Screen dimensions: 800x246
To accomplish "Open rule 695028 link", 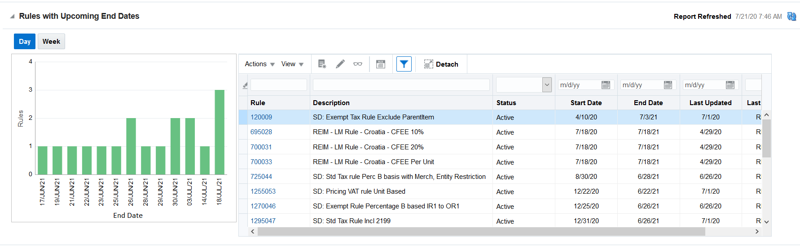I will 261,132.
